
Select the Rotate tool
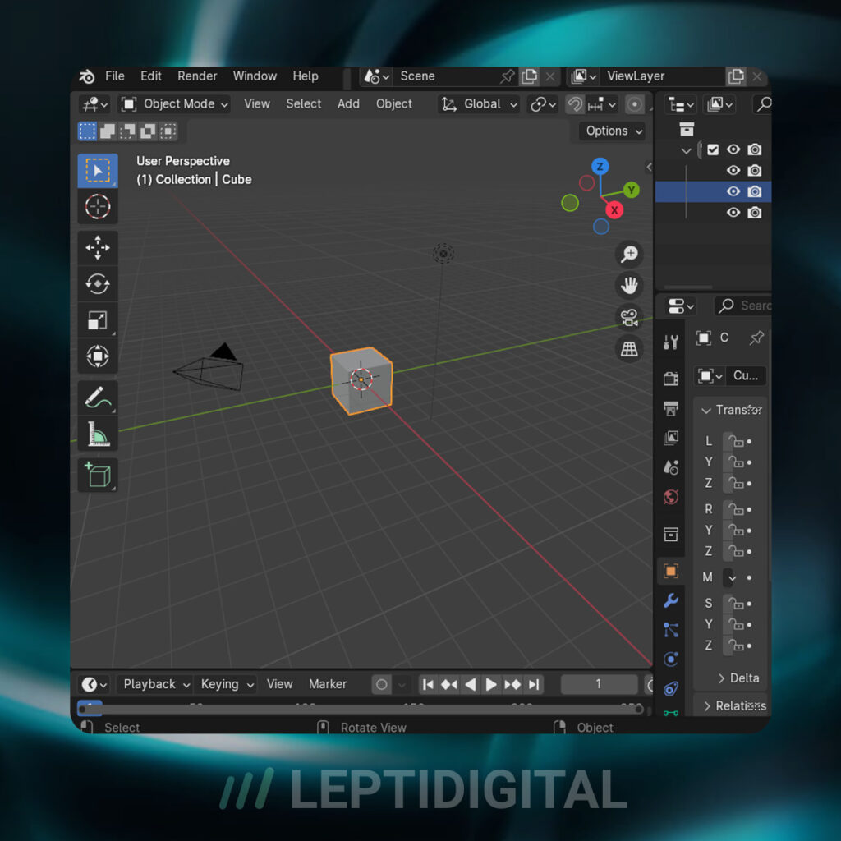pos(98,283)
